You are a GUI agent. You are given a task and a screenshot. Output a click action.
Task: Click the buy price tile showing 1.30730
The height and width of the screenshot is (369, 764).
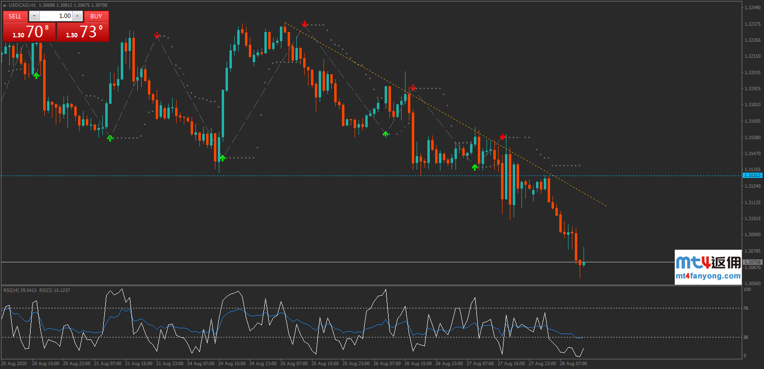[x=83, y=32]
